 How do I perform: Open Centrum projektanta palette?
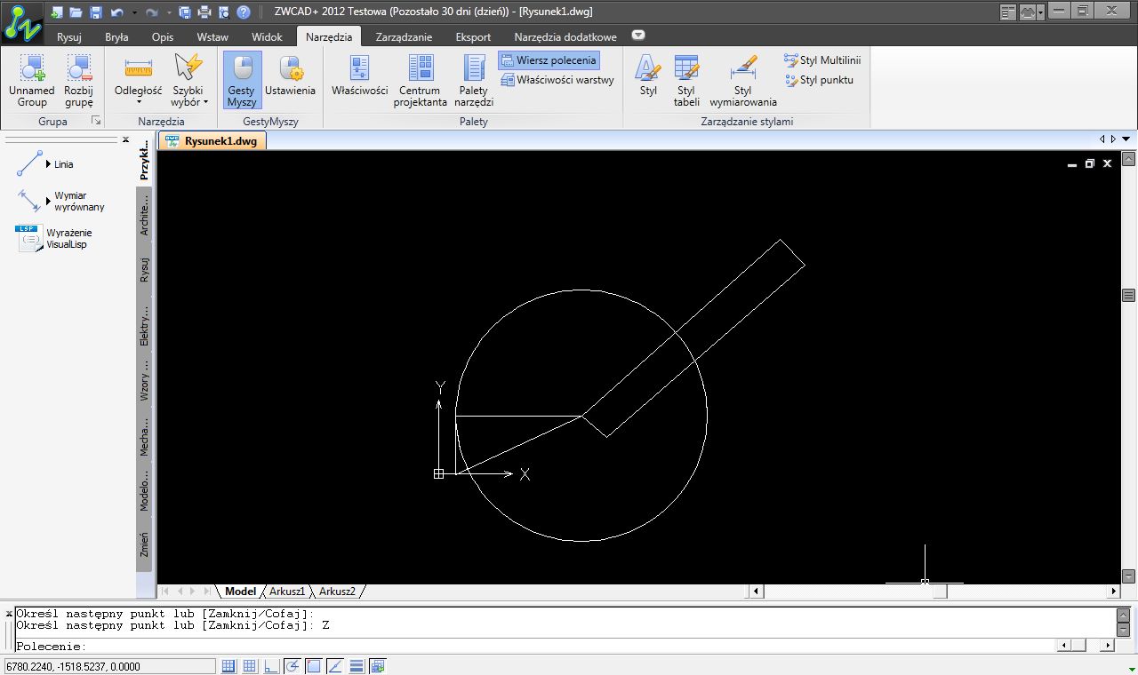click(x=421, y=81)
